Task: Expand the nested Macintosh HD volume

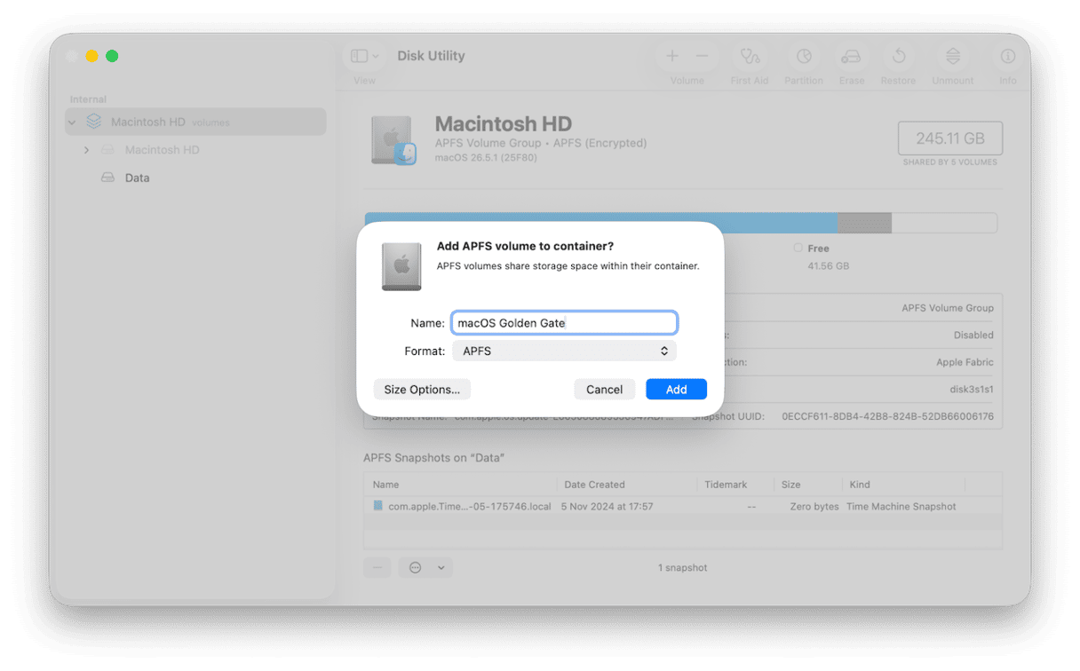Action: coord(86,150)
